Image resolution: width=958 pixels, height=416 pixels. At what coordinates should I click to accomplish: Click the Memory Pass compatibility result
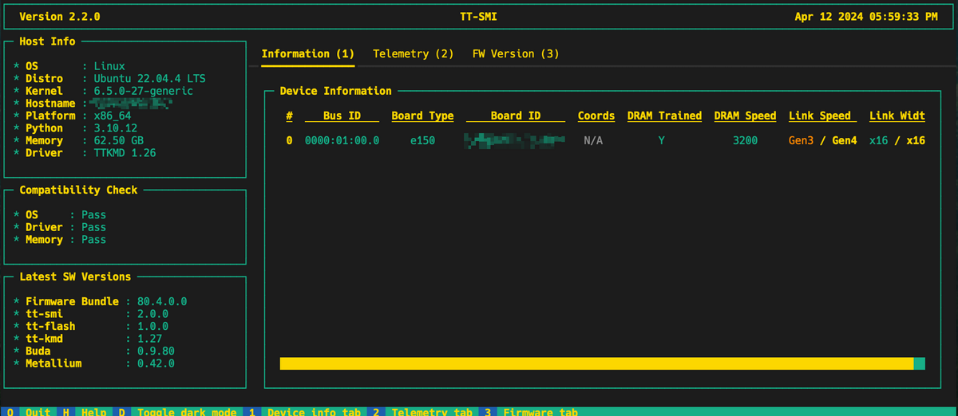(93, 239)
